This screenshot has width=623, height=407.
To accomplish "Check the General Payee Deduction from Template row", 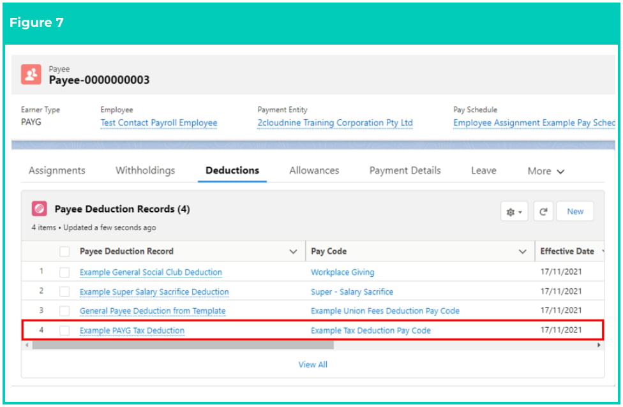I will point(64,311).
